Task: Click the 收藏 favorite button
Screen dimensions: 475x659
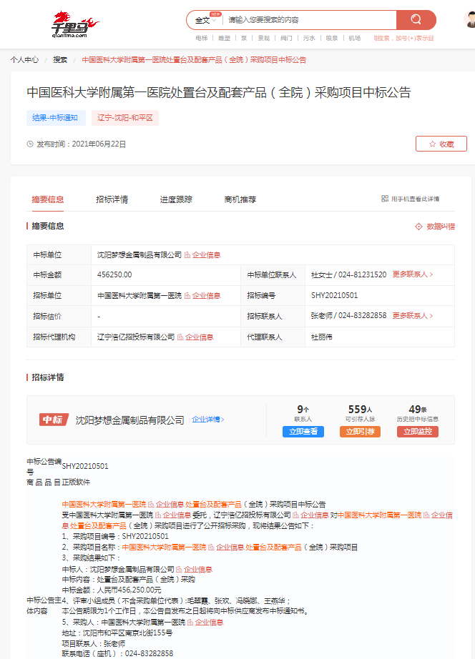Action: click(x=441, y=144)
